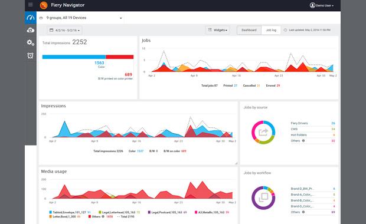The height and width of the screenshot is (224, 366).
Task: Click the info icon beside Others in Jobs by source
Action: 303,141
